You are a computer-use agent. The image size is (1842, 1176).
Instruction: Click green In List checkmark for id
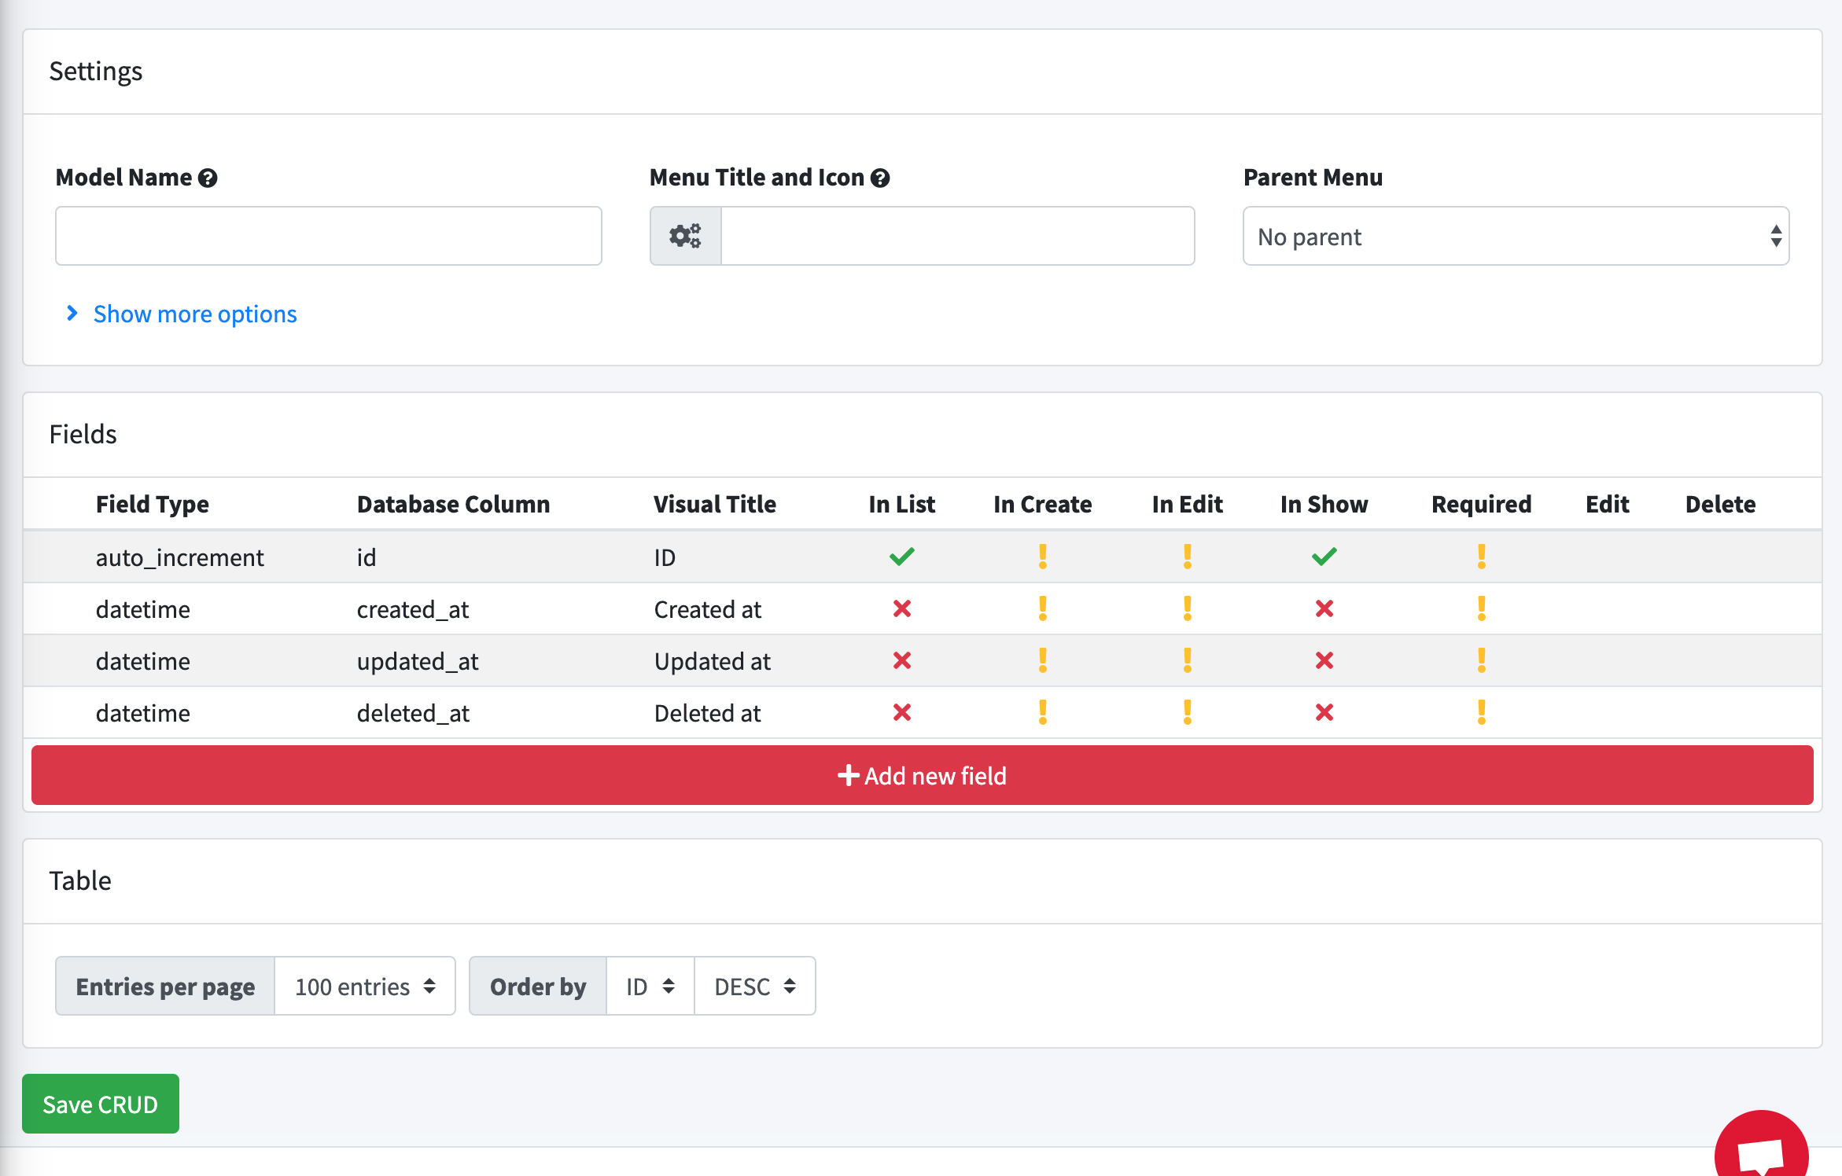(x=901, y=557)
